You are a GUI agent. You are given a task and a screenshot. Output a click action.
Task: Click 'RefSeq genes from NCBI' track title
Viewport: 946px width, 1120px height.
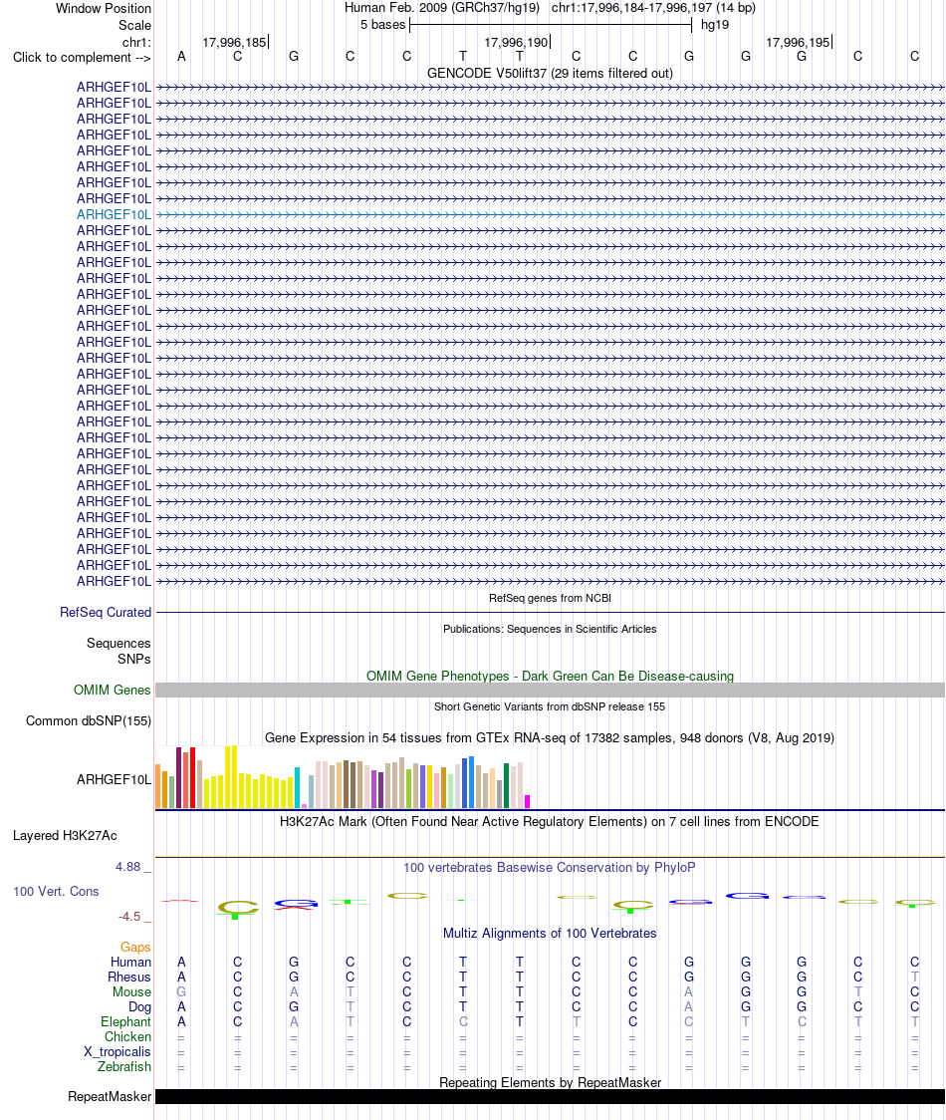[550, 598]
